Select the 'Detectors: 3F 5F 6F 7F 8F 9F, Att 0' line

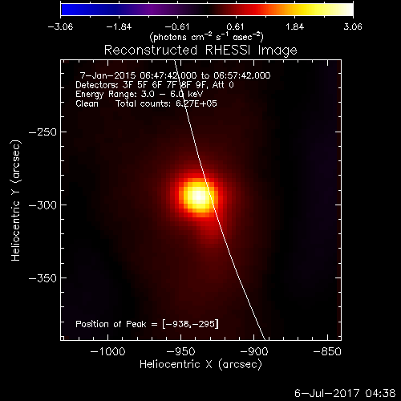click(x=155, y=85)
